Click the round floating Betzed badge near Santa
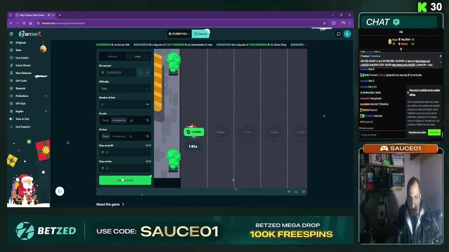This screenshot has width=449, height=252. [60, 191]
